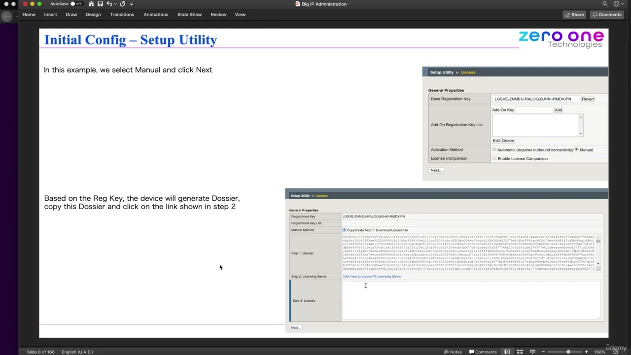Select the Automatic activation radio button
The width and height of the screenshot is (631, 355).
tap(494, 149)
